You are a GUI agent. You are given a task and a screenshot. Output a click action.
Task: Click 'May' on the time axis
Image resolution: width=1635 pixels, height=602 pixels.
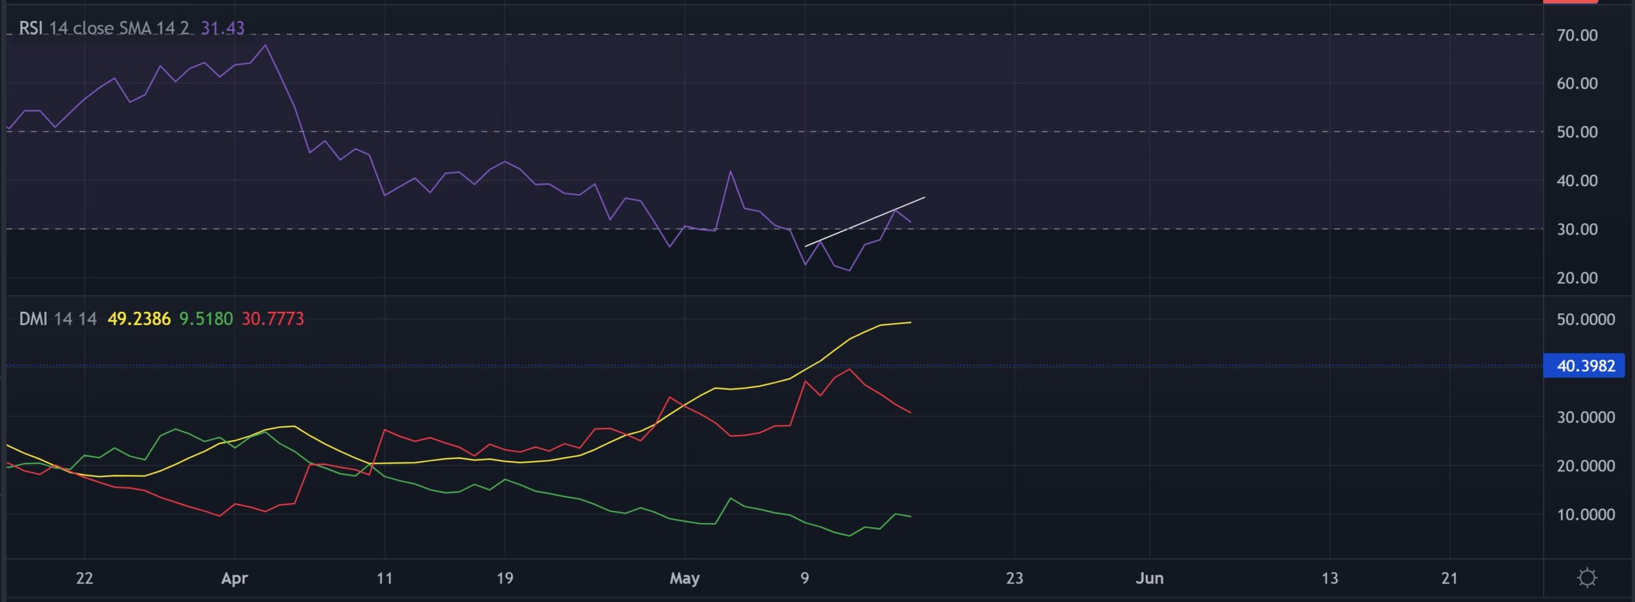[686, 578]
